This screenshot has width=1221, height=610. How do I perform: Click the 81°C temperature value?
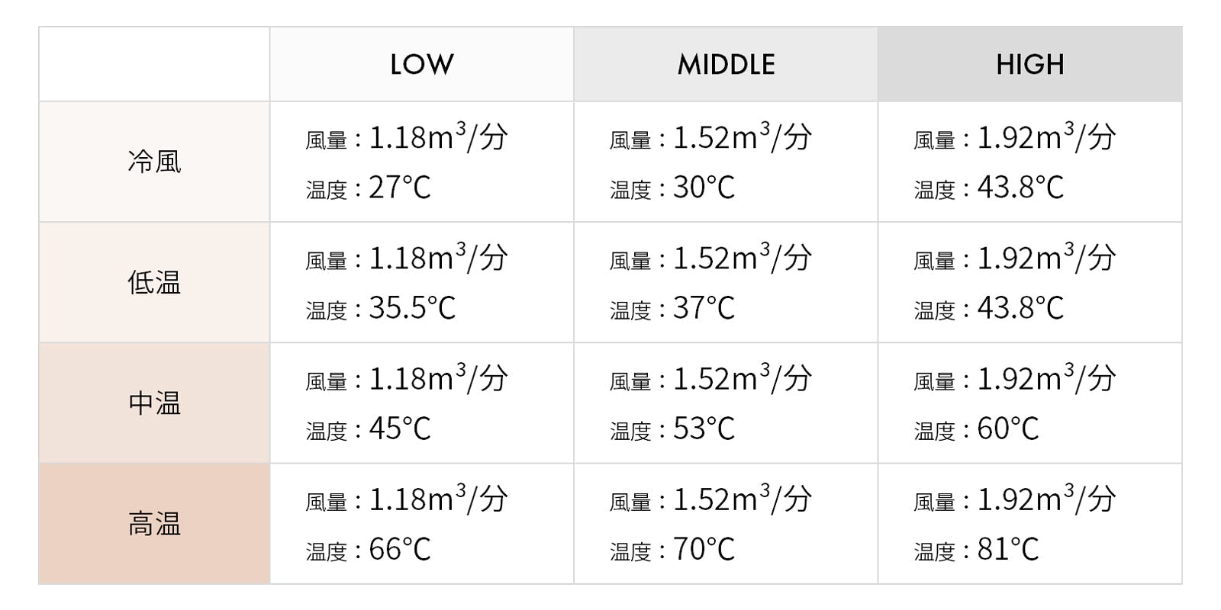click(x=1007, y=550)
